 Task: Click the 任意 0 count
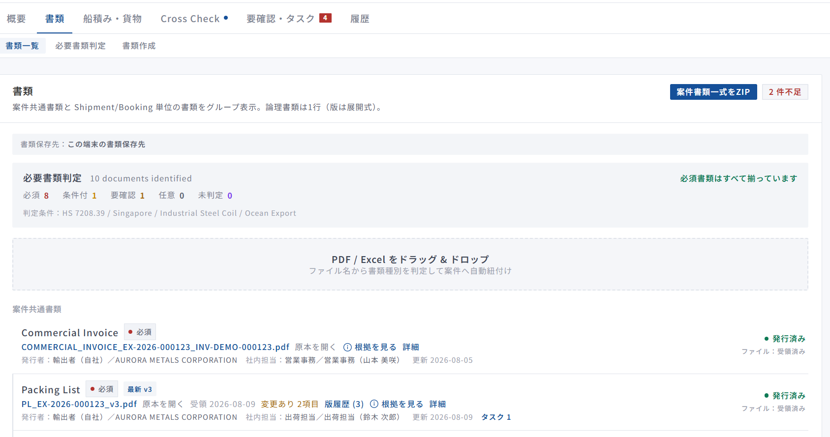[x=171, y=195]
